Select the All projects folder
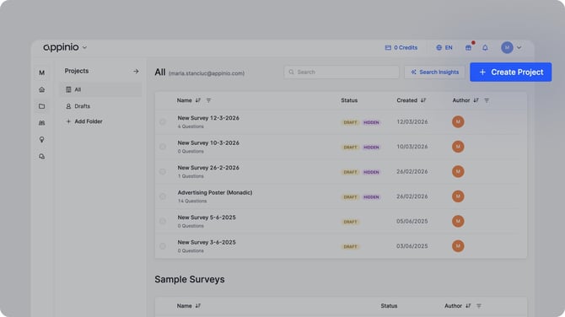Image resolution: width=565 pixels, height=317 pixels. [100, 89]
